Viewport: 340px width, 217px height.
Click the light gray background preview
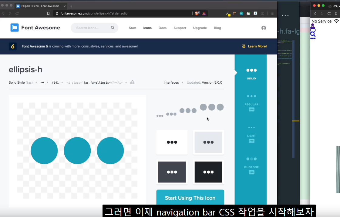pyautogui.click(x=208, y=142)
